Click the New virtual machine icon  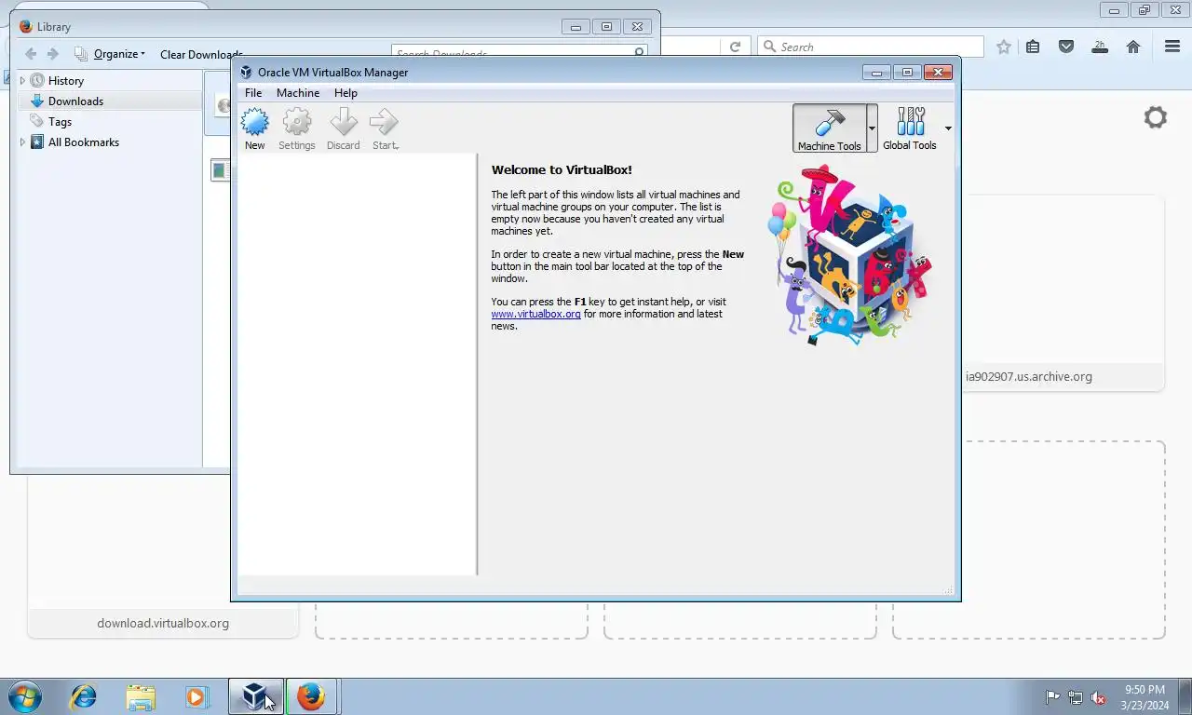pyautogui.click(x=254, y=129)
